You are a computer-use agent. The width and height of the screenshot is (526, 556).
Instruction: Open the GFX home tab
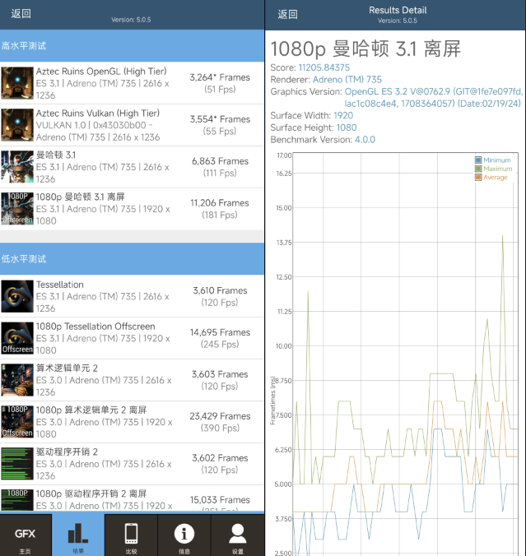coord(26,535)
